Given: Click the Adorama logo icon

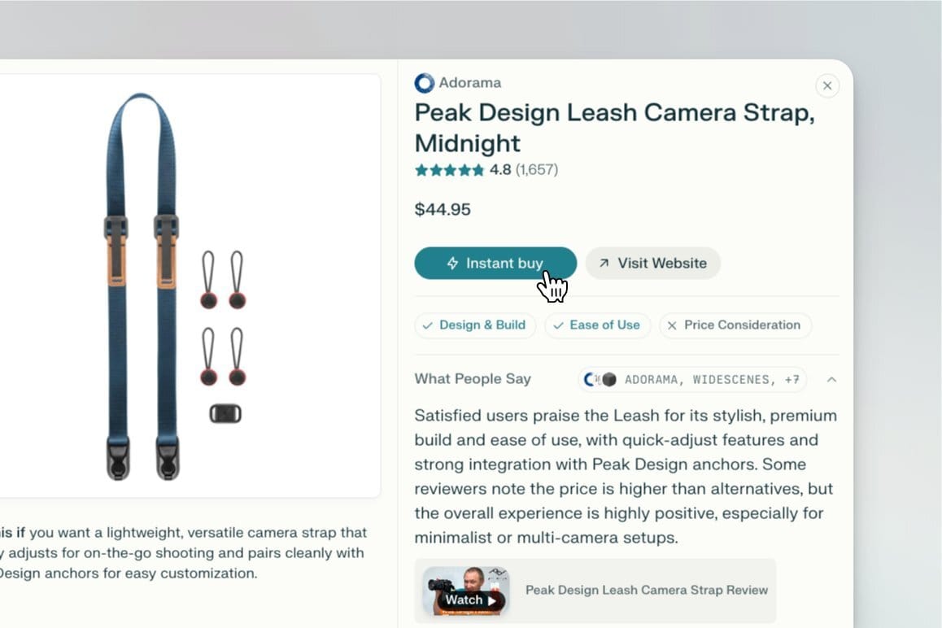Looking at the screenshot, I should (x=424, y=83).
